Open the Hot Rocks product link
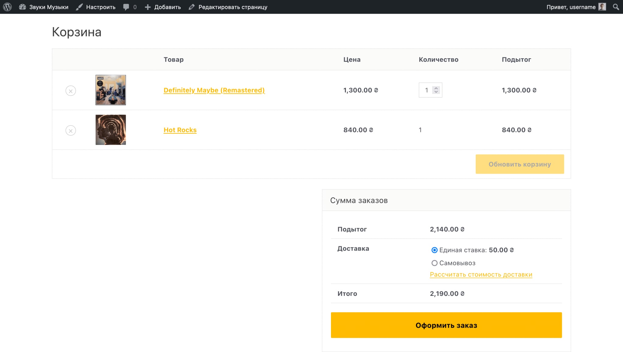The height and width of the screenshot is (352, 623). [180, 130]
